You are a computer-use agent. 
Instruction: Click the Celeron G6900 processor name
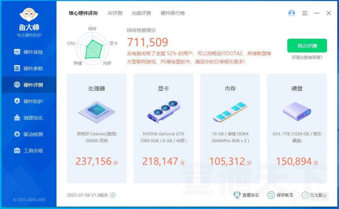coord(97,137)
